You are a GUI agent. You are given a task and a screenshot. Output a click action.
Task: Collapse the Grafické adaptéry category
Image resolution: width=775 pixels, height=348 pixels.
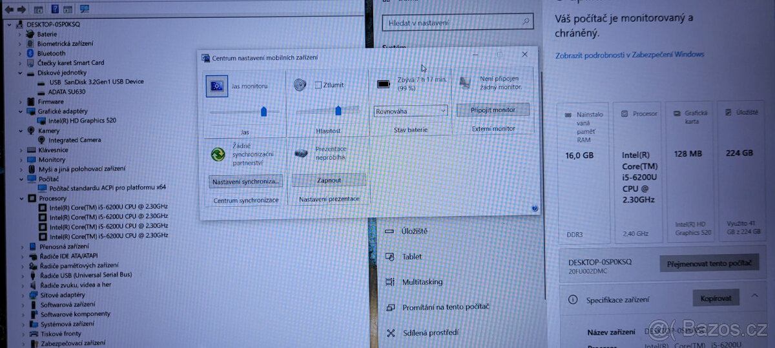pos(22,111)
